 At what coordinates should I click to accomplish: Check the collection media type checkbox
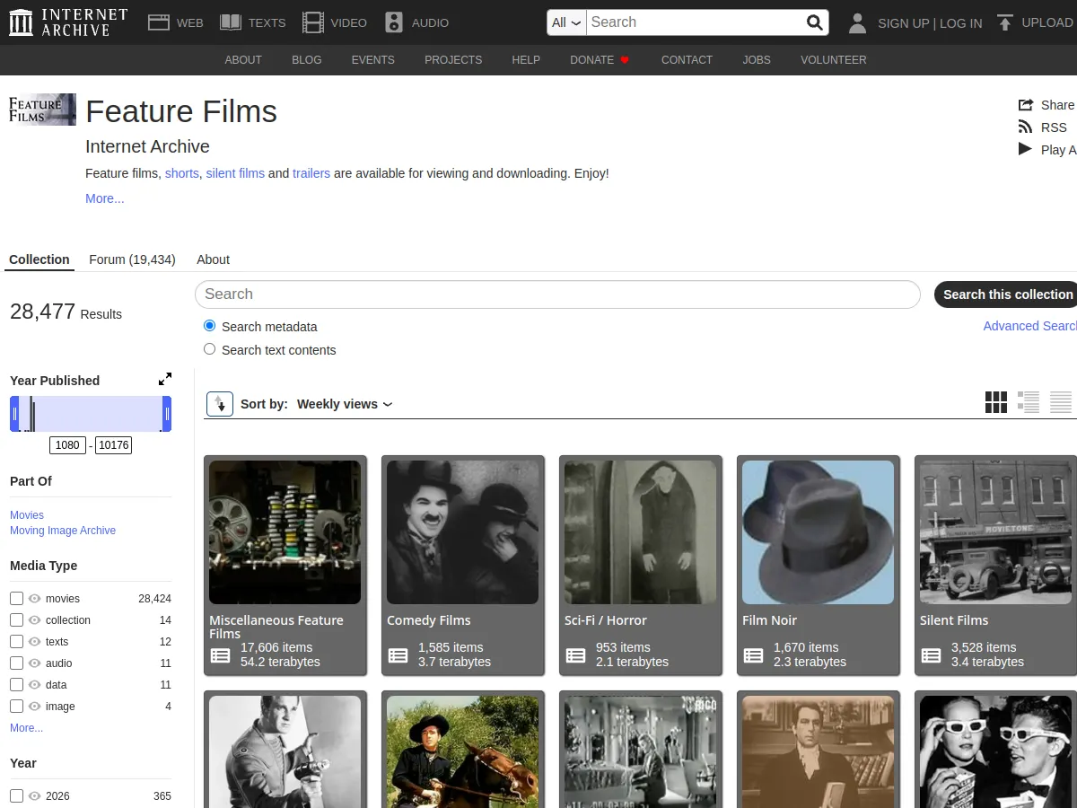click(x=16, y=619)
